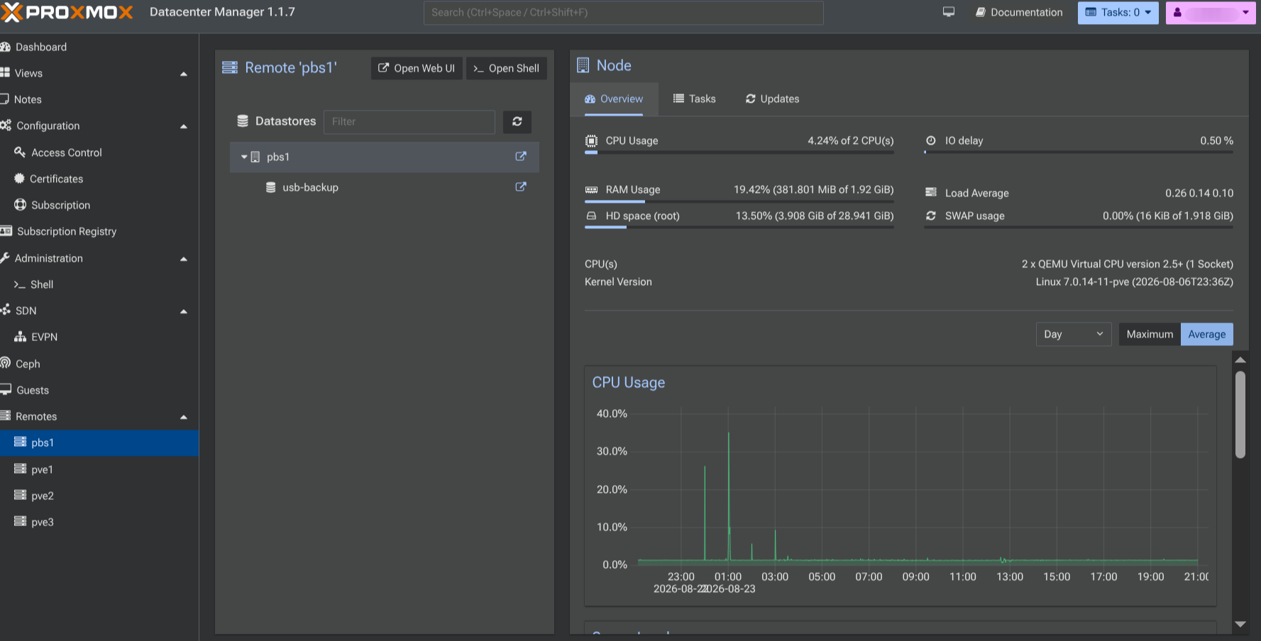This screenshot has width=1261, height=641.
Task: Click the node panel scrollbar thumb
Action: [1240, 414]
